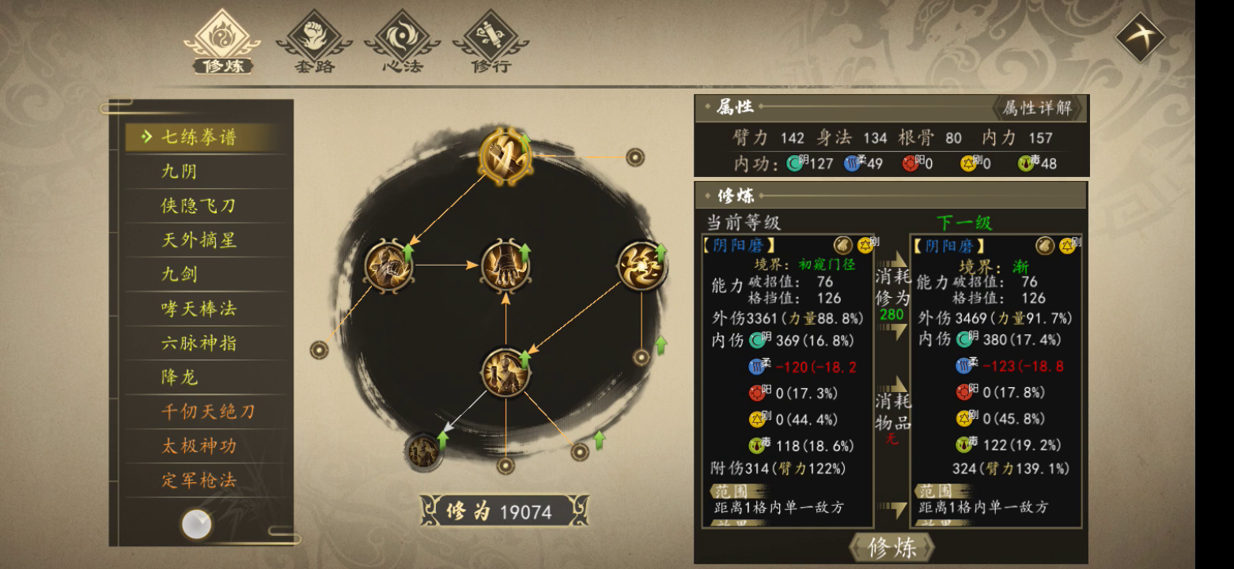The width and height of the screenshot is (1234, 569).
Task: Click the small empty node right of top skill
Action: pyautogui.click(x=635, y=157)
